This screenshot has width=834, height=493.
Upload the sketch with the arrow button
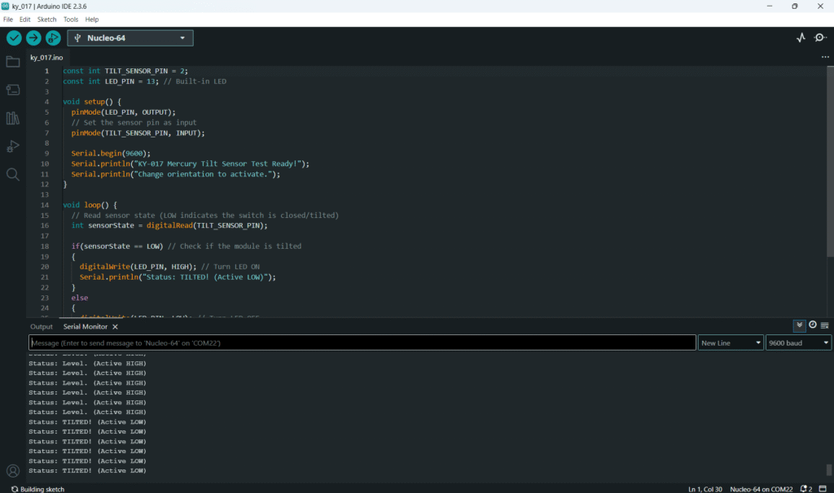tap(33, 38)
